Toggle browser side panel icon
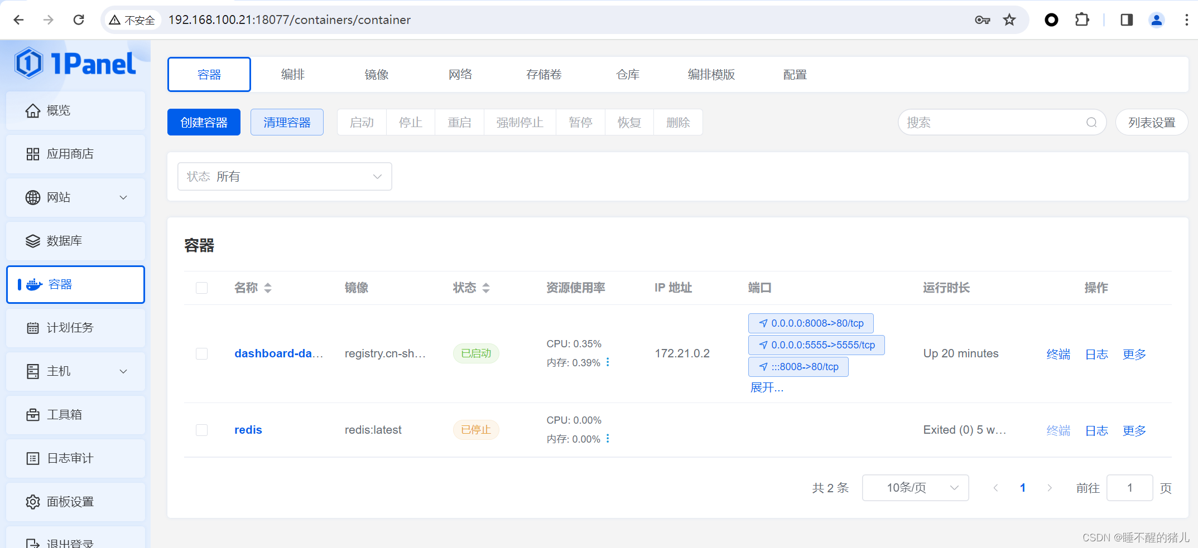The height and width of the screenshot is (548, 1198). click(1127, 20)
